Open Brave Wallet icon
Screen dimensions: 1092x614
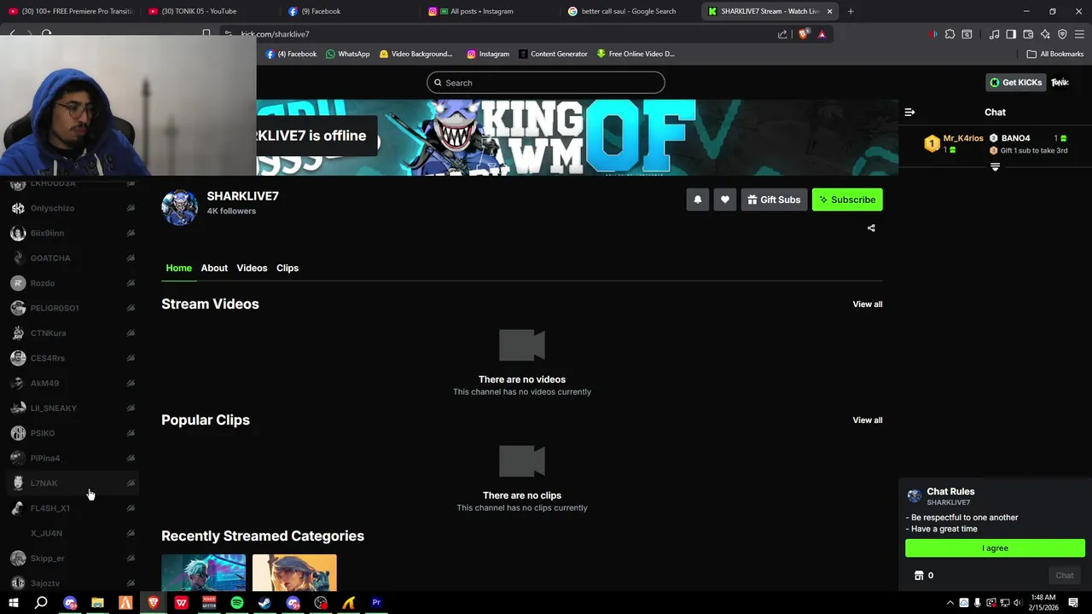click(x=1028, y=34)
